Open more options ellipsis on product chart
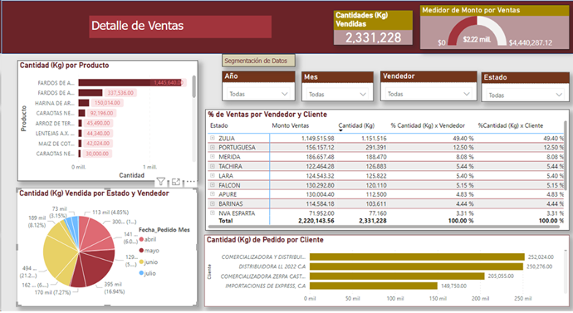This screenshot has width=573, height=313. (x=191, y=181)
